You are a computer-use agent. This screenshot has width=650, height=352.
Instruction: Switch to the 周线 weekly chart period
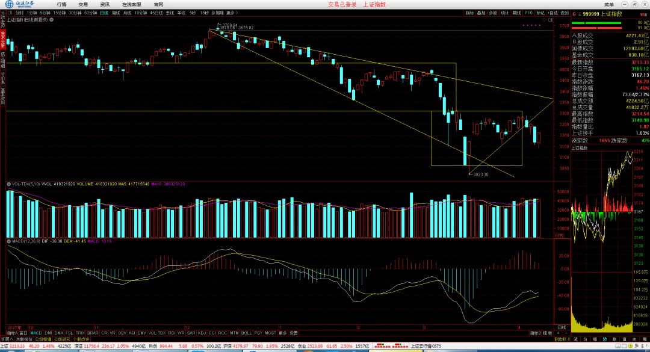point(115,13)
